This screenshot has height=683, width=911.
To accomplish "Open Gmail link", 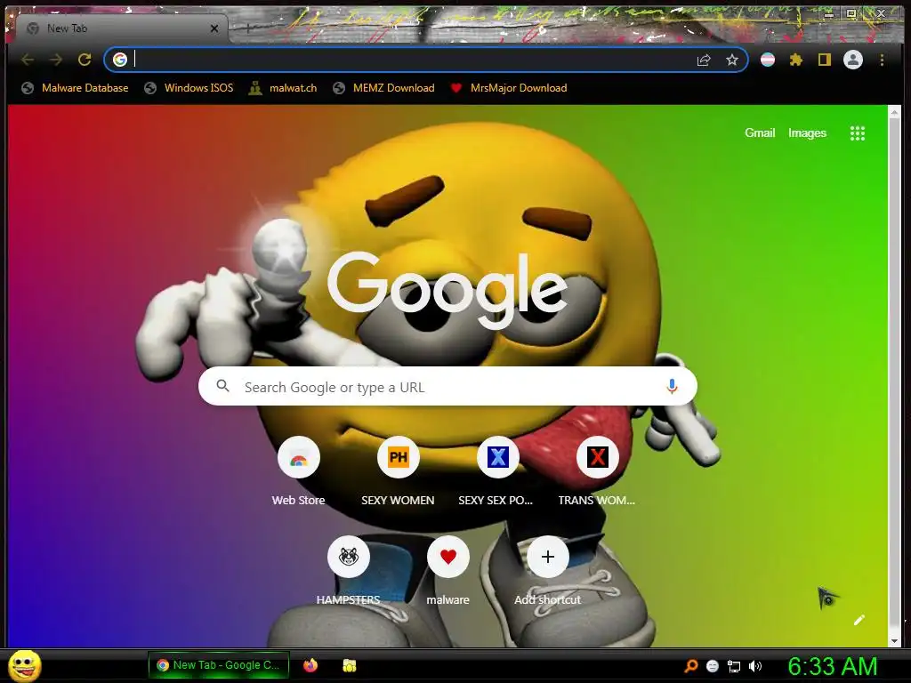I will [x=760, y=133].
